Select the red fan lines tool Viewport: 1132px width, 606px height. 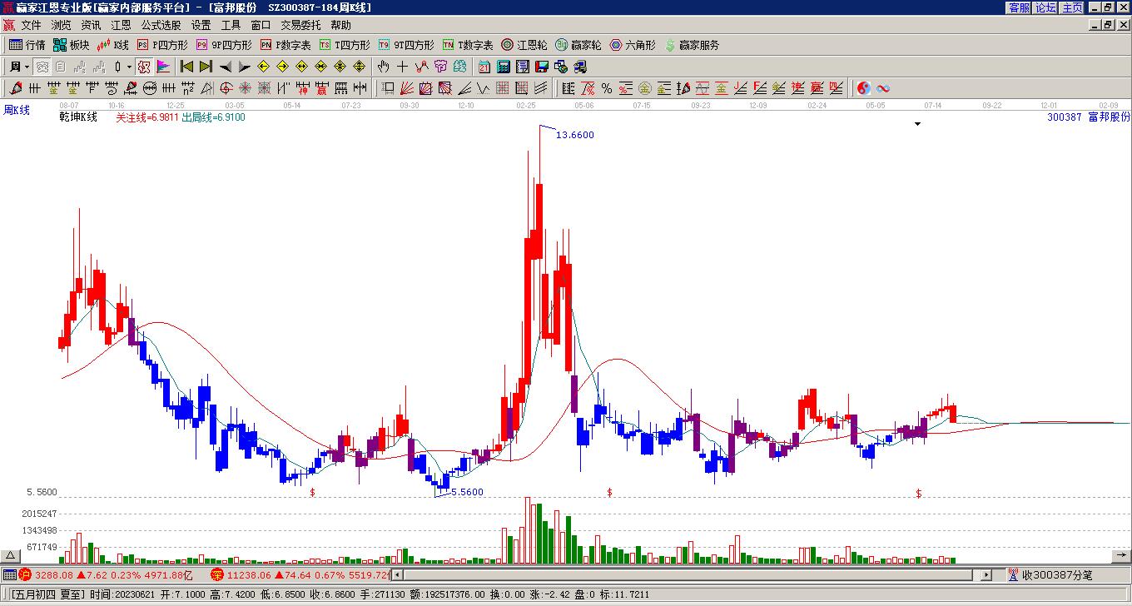point(407,87)
